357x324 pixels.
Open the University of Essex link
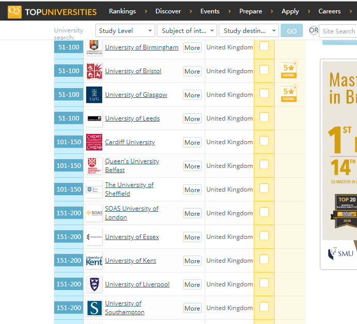[x=132, y=237]
